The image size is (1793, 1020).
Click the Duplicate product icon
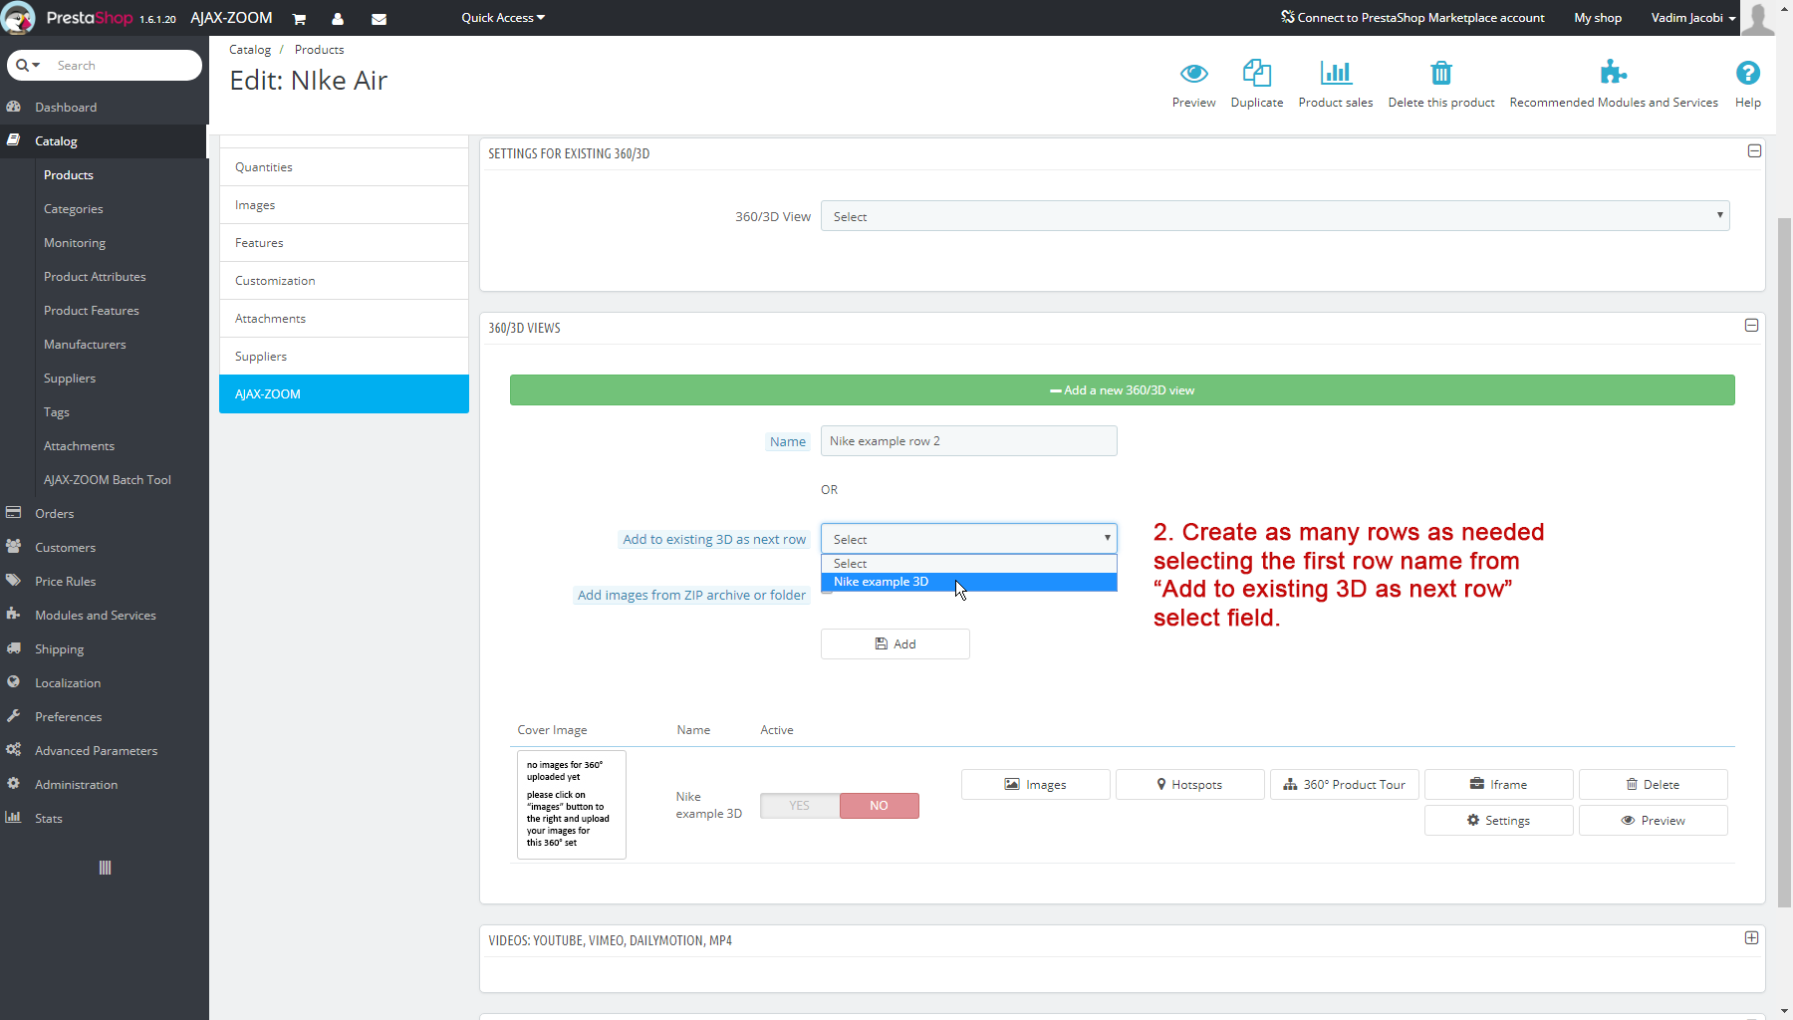pos(1257,73)
